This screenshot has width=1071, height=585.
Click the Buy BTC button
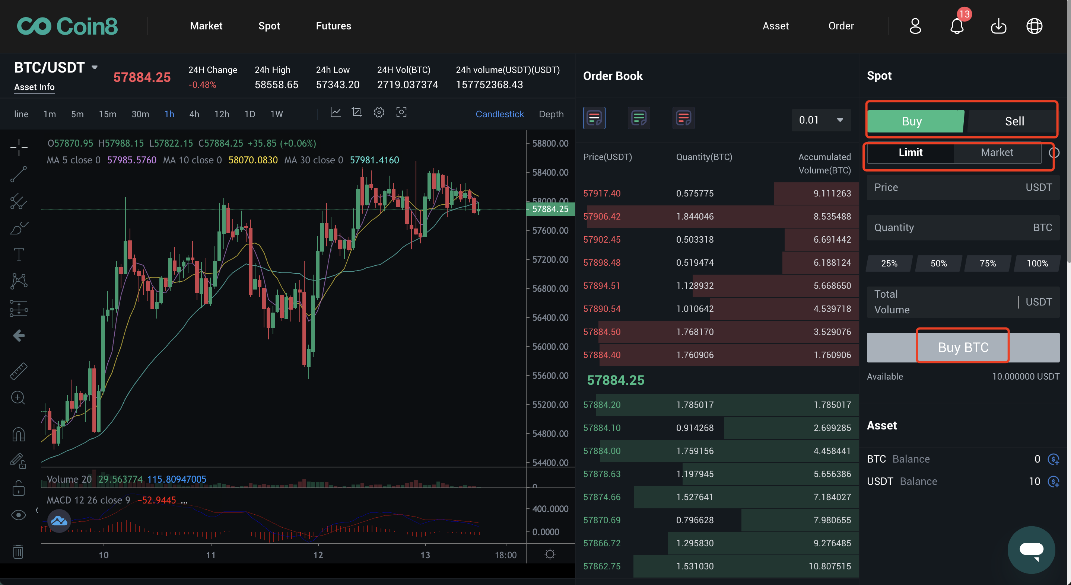(x=963, y=347)
